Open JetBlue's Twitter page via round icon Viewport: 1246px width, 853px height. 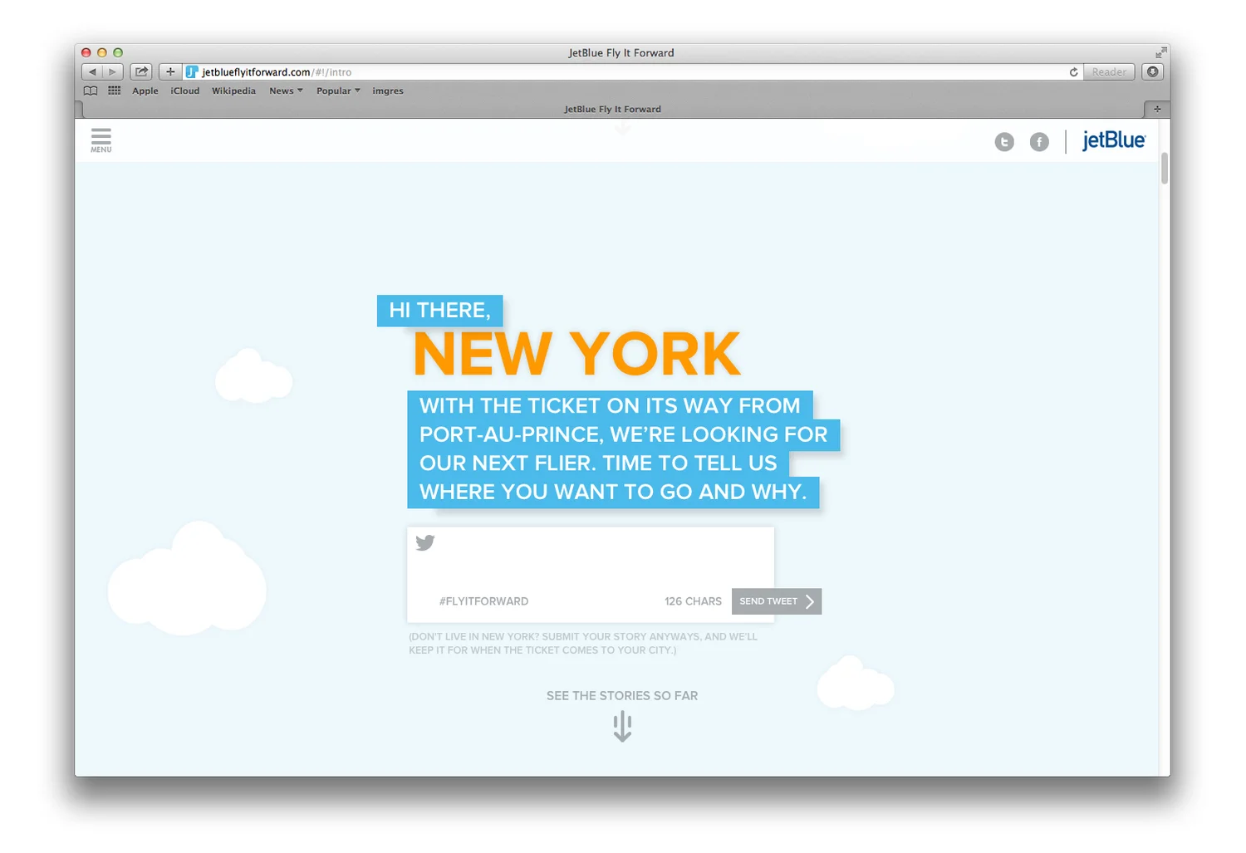click(x=1004, y=142)
